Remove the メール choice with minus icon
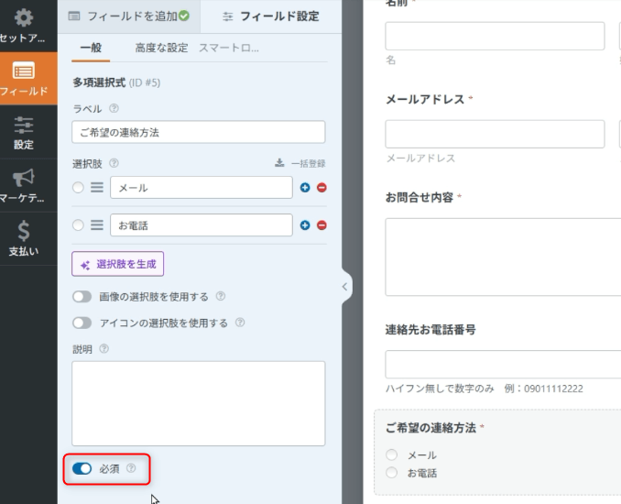Screen dimensions: 621x504 coord(321,188)
